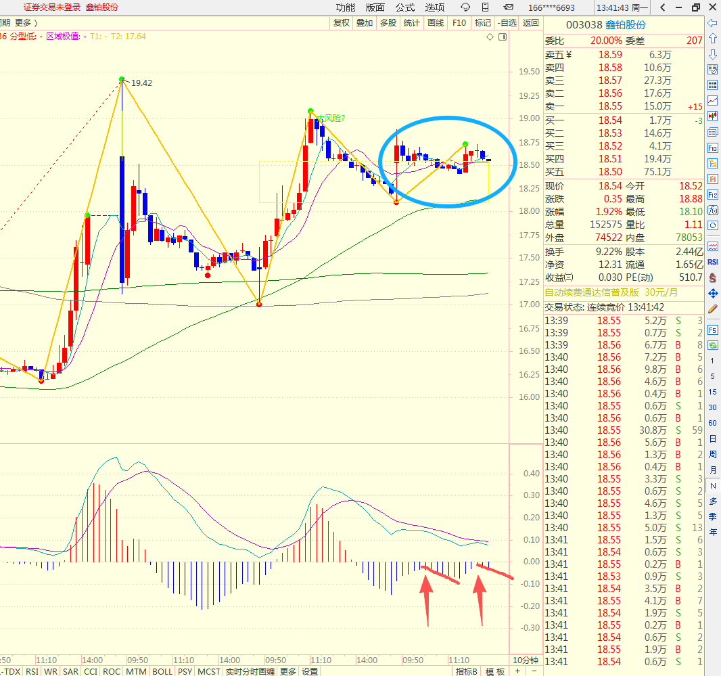The image size is (721, 676).
Task: Open the F10 company info sidebar icon
Action: [x=712, y=148]
